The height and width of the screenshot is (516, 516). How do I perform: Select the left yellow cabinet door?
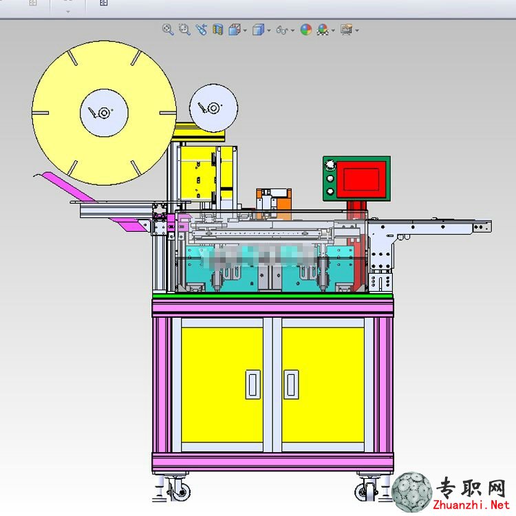point(222,385)
